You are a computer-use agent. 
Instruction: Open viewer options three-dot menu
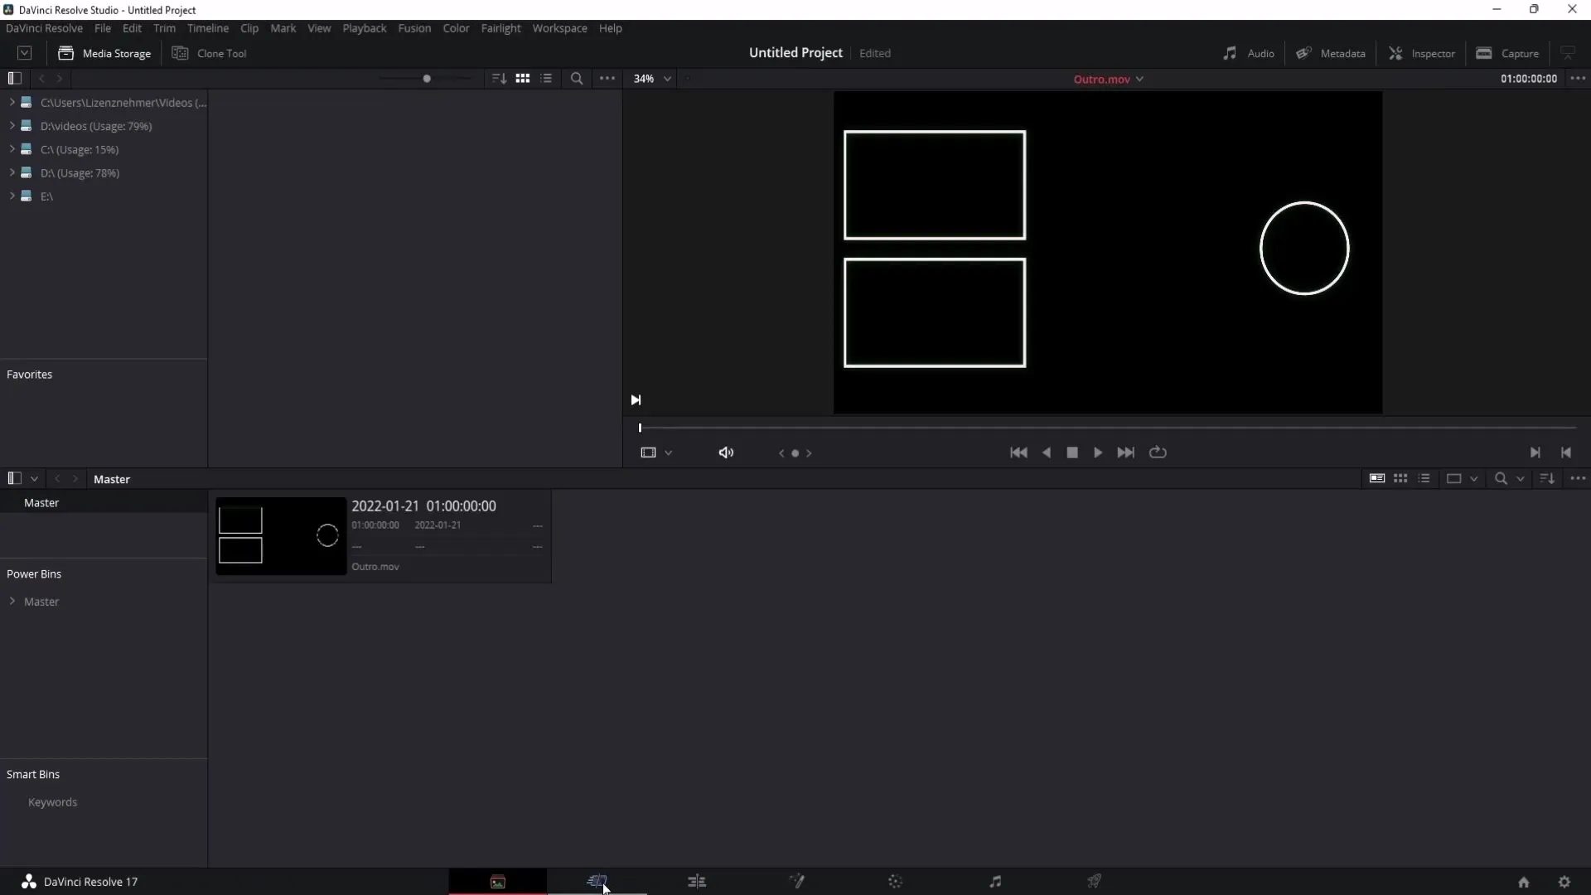pos(1578,79)
